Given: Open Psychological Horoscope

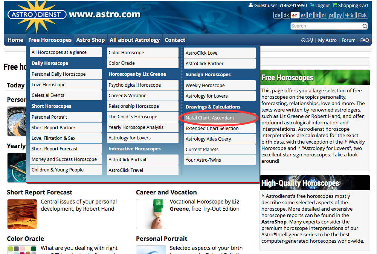Looking at the screenshot, I should (x=143, y=85).
